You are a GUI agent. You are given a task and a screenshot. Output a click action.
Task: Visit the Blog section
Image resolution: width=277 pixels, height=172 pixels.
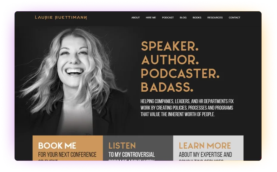point(183,17)
